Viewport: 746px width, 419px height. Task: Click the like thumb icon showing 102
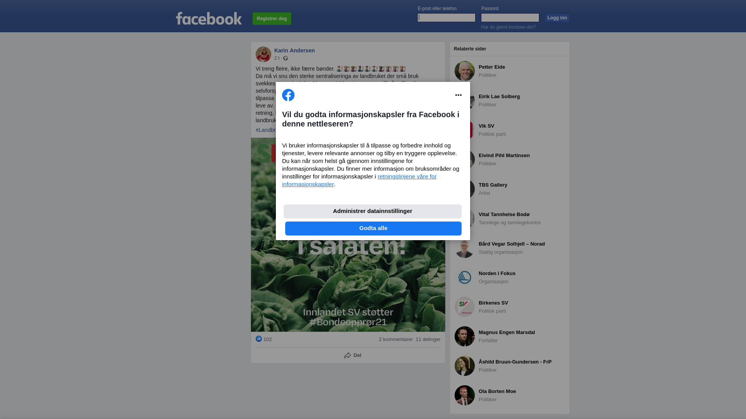tap(259, 339)
